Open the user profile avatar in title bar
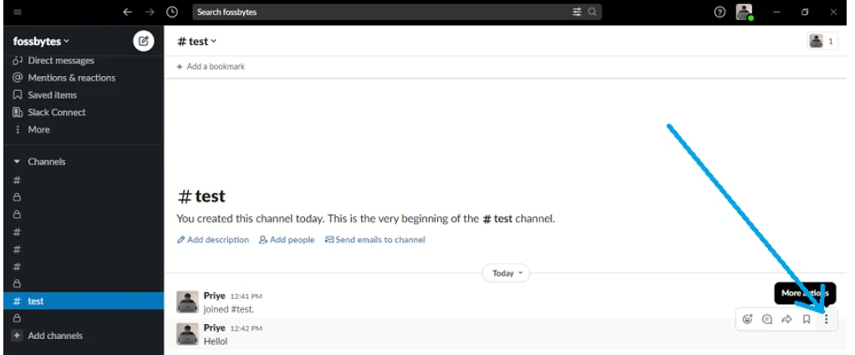This screenshot has height=355, width=855. point(745,12)
